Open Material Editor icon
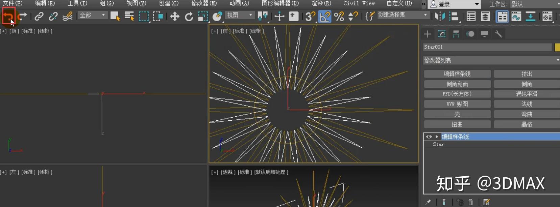 (x=547, y=16)
